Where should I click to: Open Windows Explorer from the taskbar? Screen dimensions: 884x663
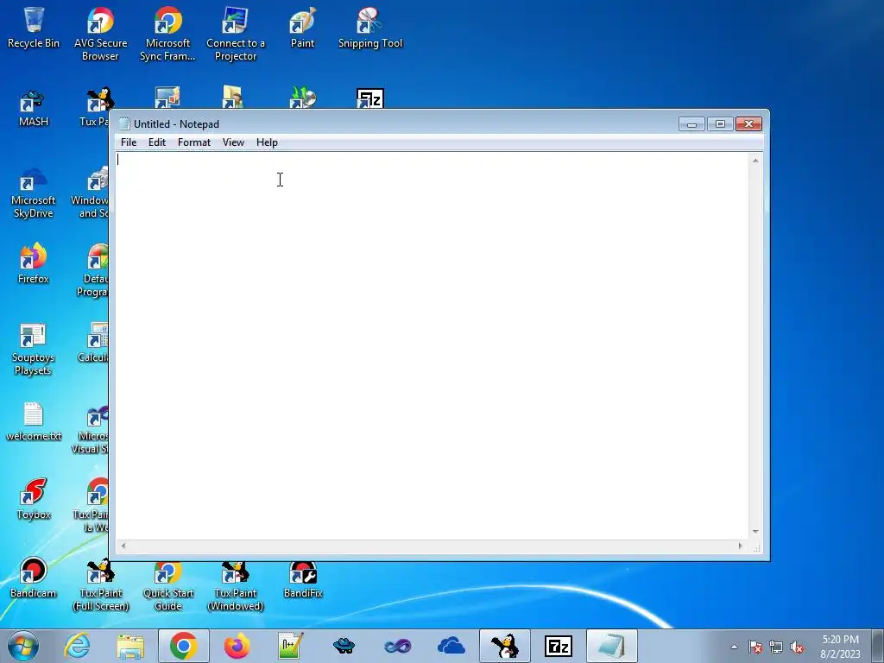click(x=130, y=646)
